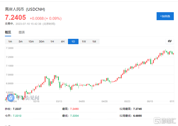Click the 04/05 date axis label

tap(82, 101)
